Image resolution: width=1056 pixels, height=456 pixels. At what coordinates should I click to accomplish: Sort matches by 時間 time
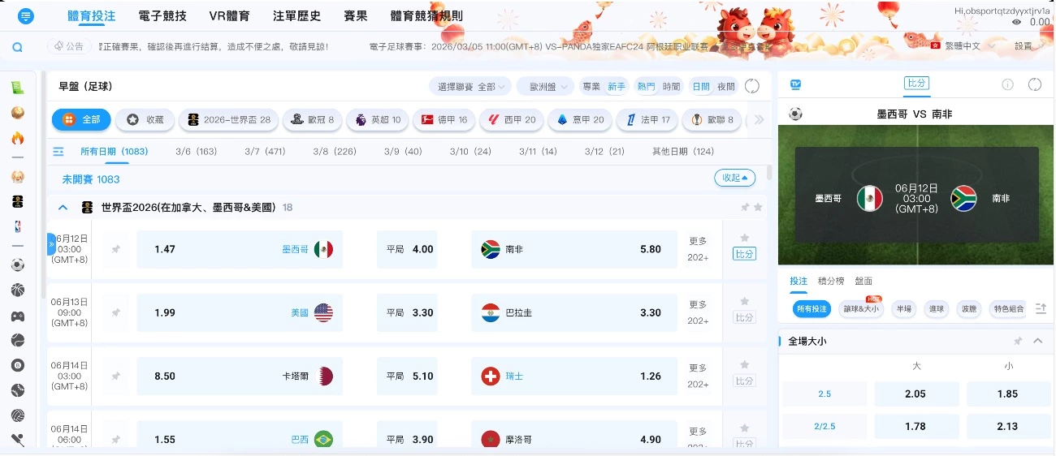coord(671,87)
